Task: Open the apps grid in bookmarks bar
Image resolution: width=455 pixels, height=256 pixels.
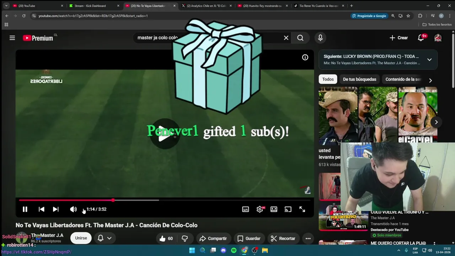Action: [6, 25]
